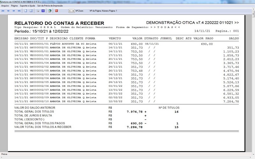
Task: Click the globe toolbar icon
Action: (x=50, y=11)
